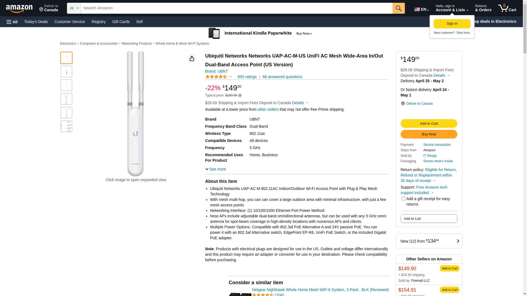This screenshot has height=296, width=527.
Task: Open the Add to List dropdown
Action: point(428,219)
